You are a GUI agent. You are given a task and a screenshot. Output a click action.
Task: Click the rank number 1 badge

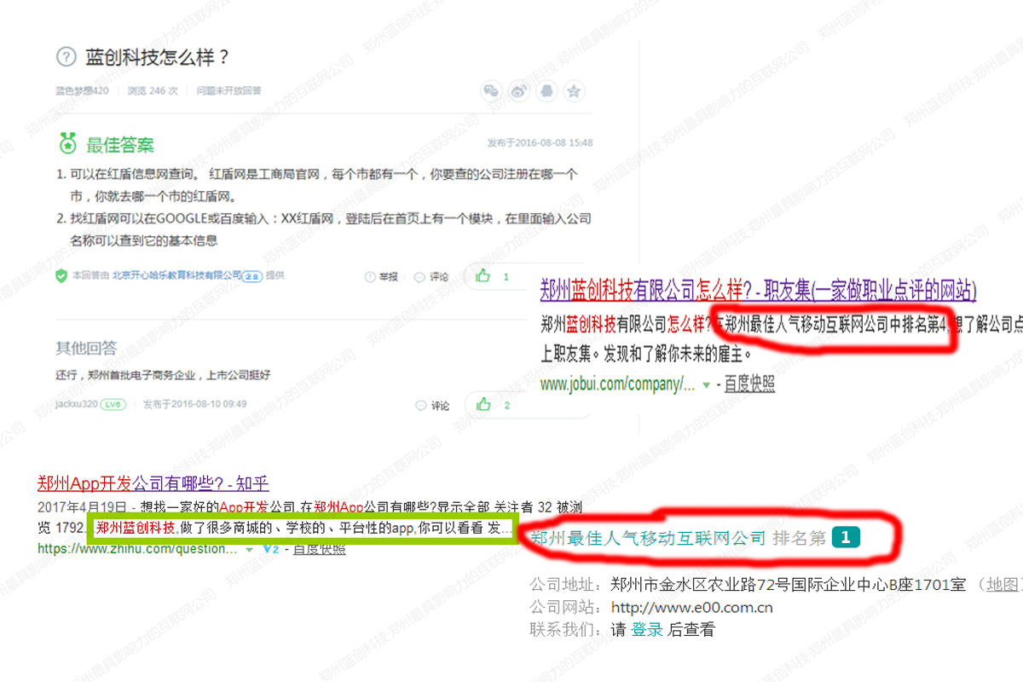tap(846, 537)
